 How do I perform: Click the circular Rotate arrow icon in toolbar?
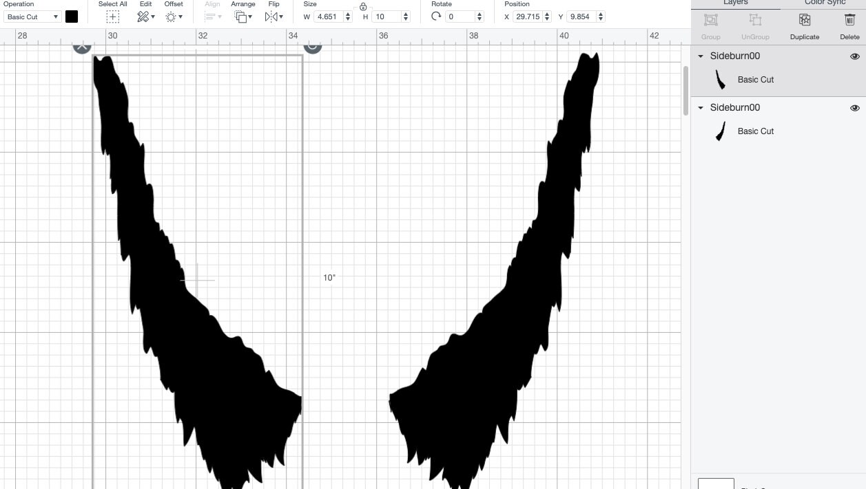436,17
